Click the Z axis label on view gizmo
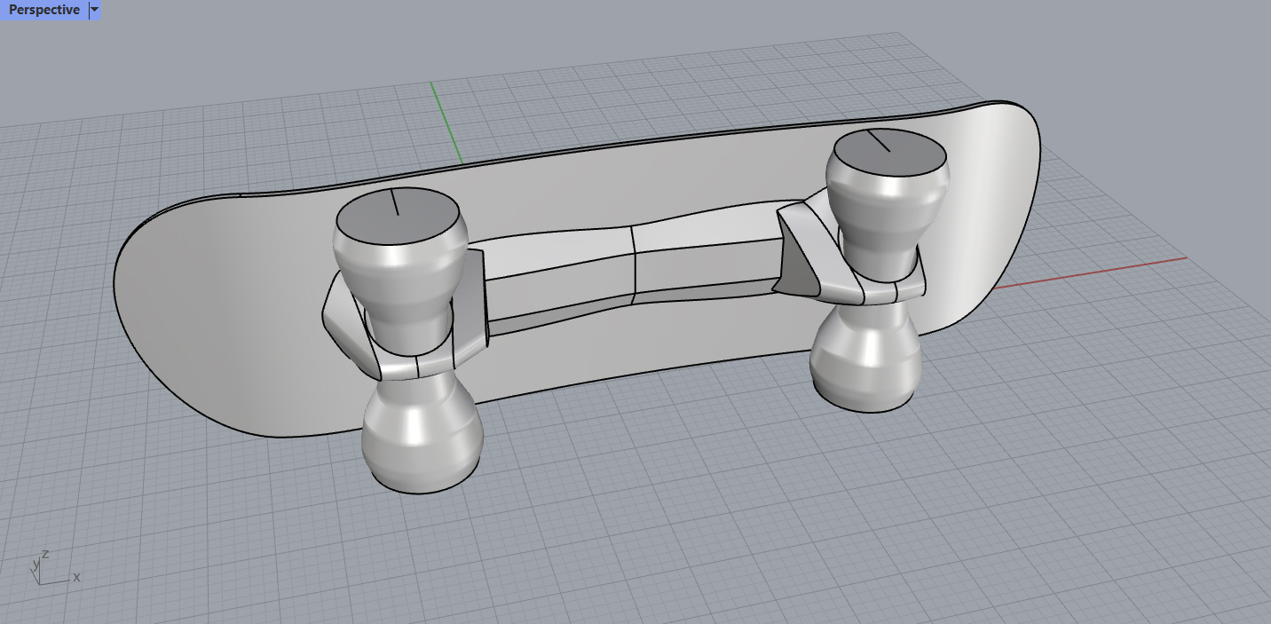Viewport: 1271px width, 624px height. [x=47, y=555]
